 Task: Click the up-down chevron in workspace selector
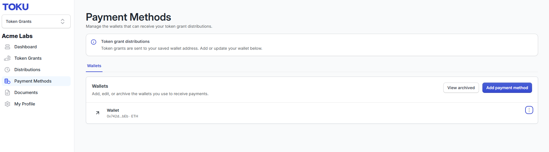[63, 21]
